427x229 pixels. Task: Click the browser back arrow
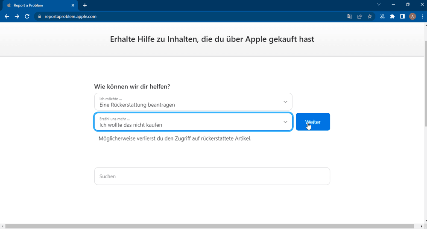pos(7,16)
